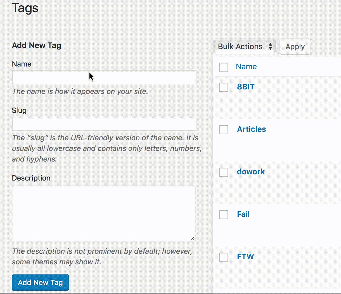Open the 8BIT tag link
The width and height of the screenshot is (341, 294).
(x=246, y=87)
